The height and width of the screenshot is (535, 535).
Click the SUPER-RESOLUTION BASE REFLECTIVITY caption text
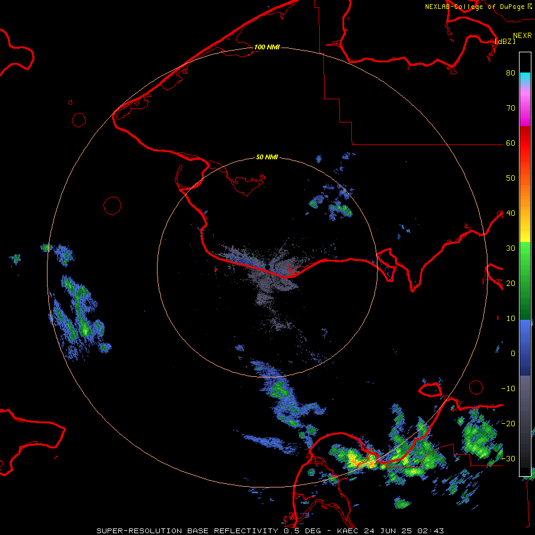point(187,531)
